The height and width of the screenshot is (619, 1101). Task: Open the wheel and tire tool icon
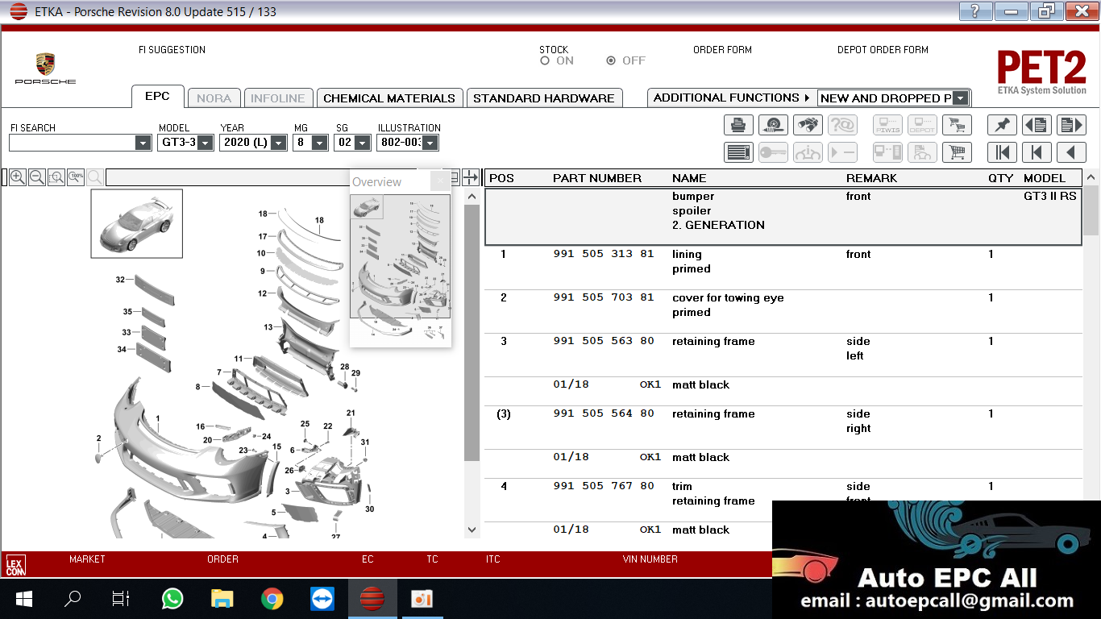click(x=773, y=125)
